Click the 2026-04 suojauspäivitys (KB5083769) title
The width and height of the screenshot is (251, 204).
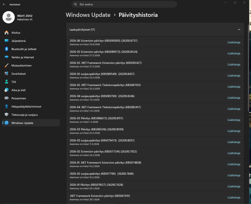pos(102,96)
